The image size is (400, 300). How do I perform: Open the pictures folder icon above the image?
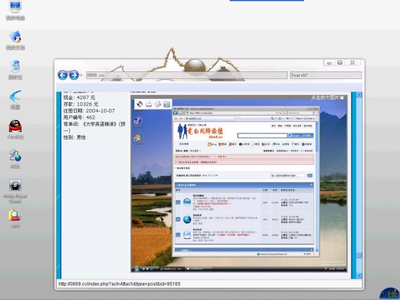(x=166, y=104)
